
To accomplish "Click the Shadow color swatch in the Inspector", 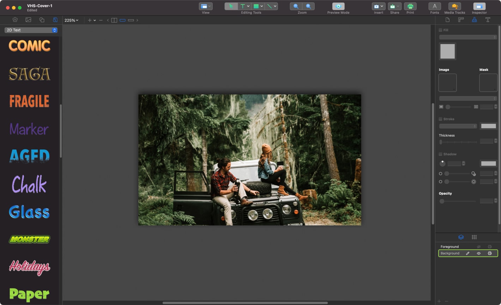I will pos(488,163).
